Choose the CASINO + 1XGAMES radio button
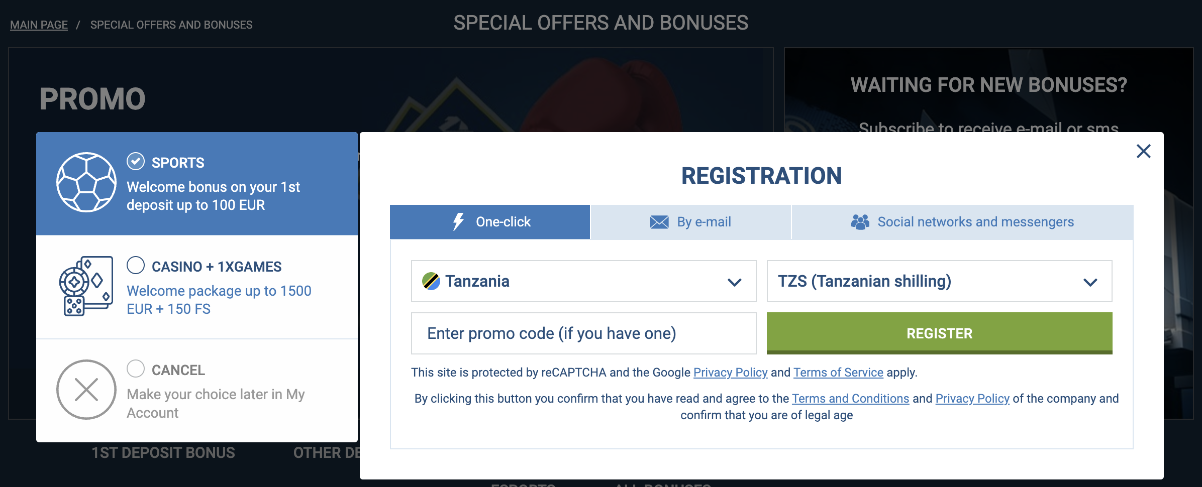The image size is (1202, 487). point(135,266)
